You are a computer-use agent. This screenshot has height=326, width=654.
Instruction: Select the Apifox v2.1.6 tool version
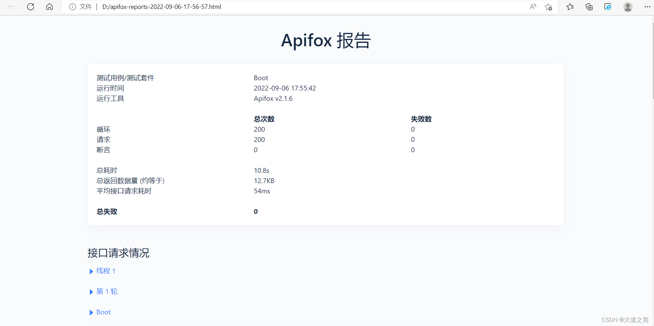coord(273,98)
